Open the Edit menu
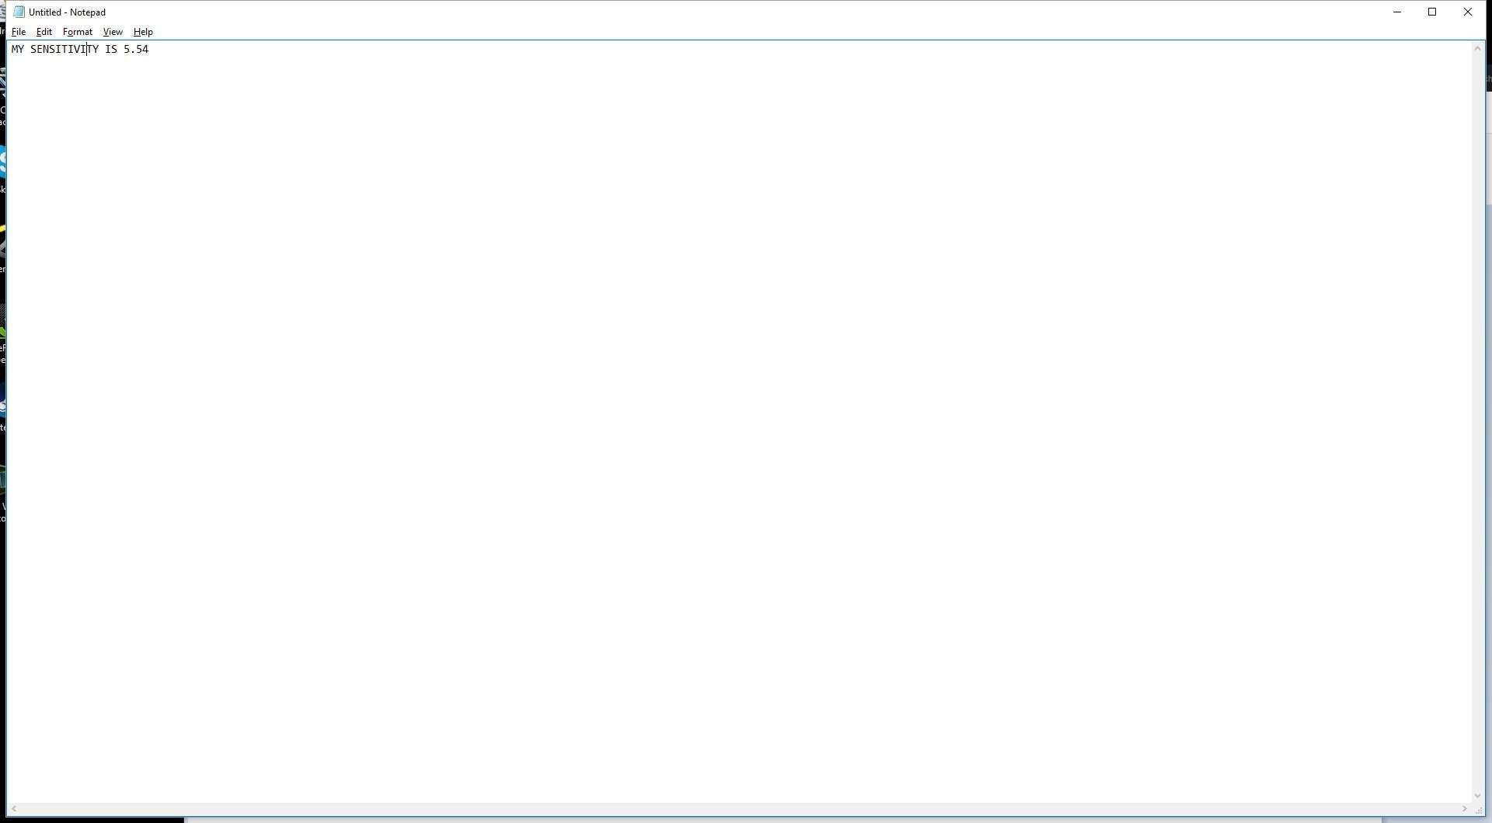Screen dimensions: 1492x823 click(44, 32)
